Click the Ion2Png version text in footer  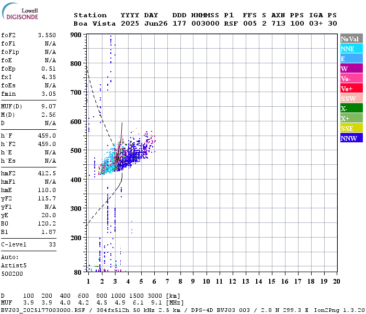point(339,310)
